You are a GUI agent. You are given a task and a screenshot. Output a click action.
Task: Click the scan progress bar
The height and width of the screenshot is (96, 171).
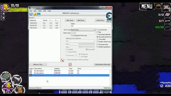[x=73, y=15]
